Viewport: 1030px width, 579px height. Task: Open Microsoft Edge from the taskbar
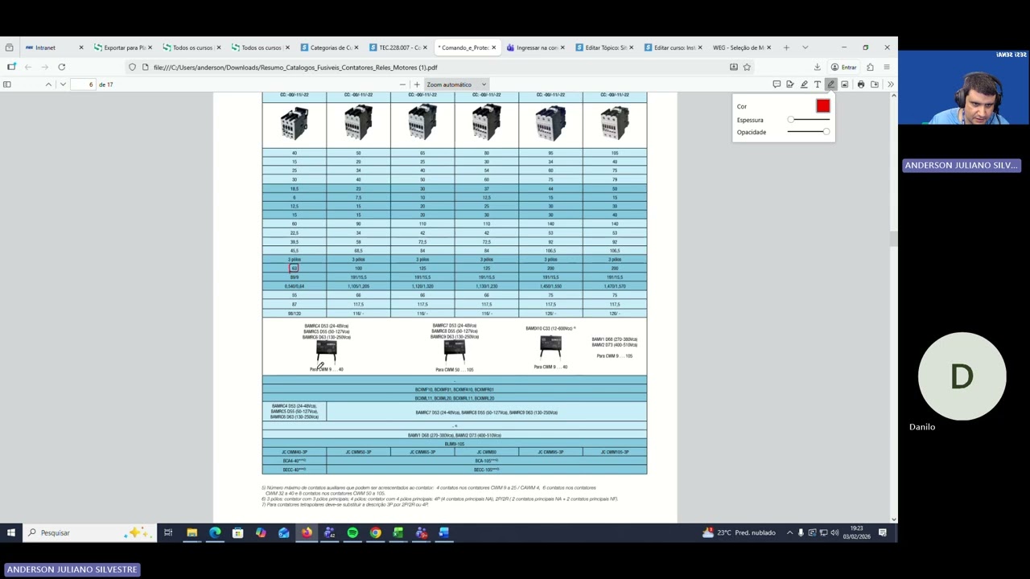(215, 532)
